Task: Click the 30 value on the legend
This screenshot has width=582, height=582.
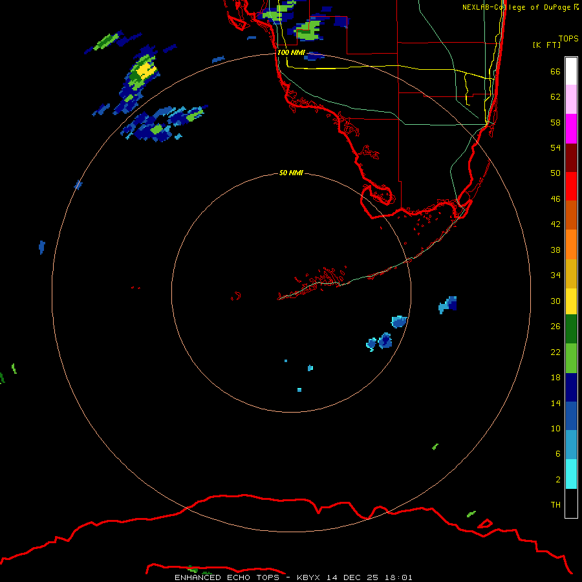Action: coord(555,301)
